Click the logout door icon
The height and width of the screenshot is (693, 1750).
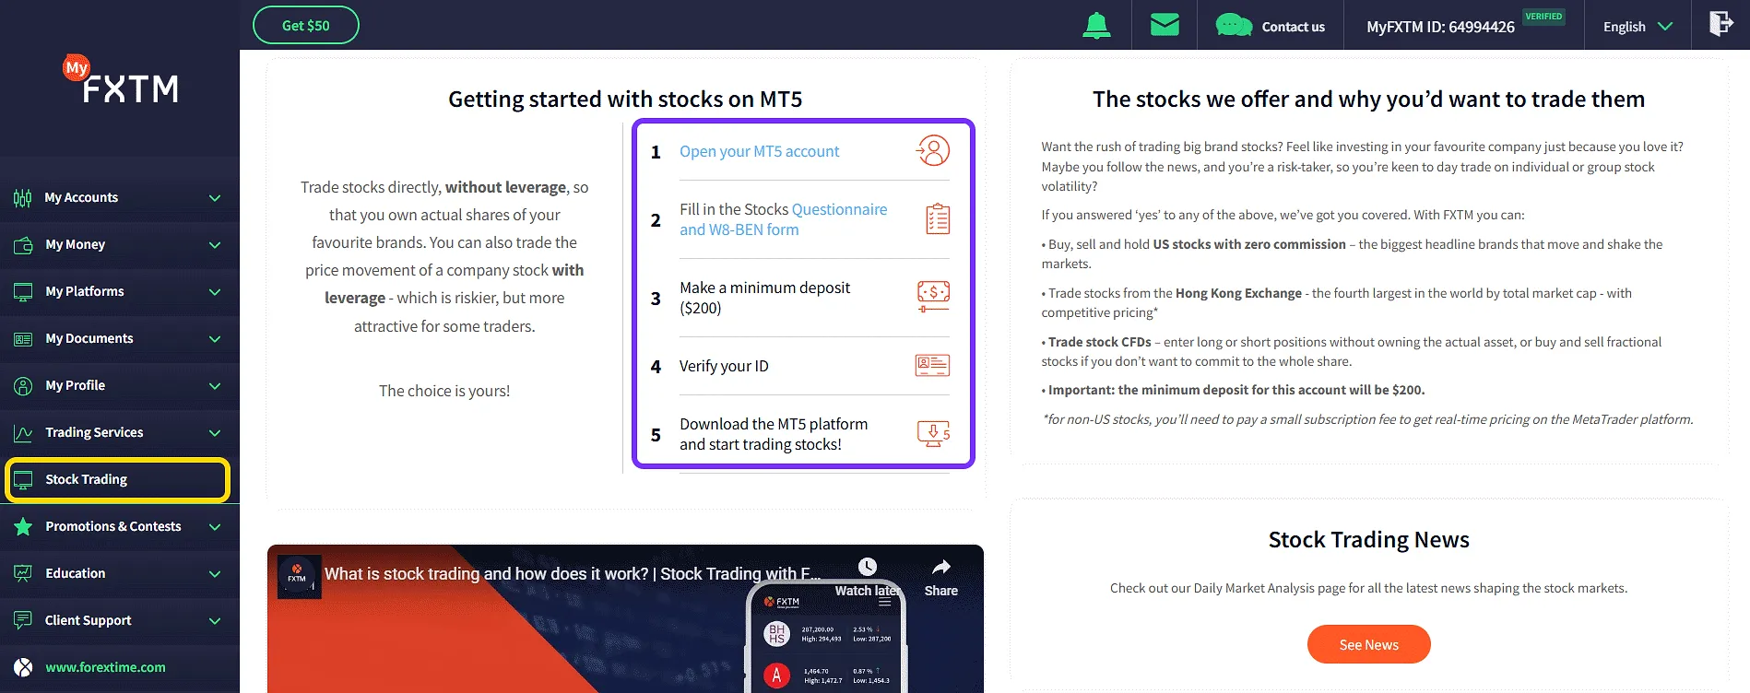[1720, 24]
